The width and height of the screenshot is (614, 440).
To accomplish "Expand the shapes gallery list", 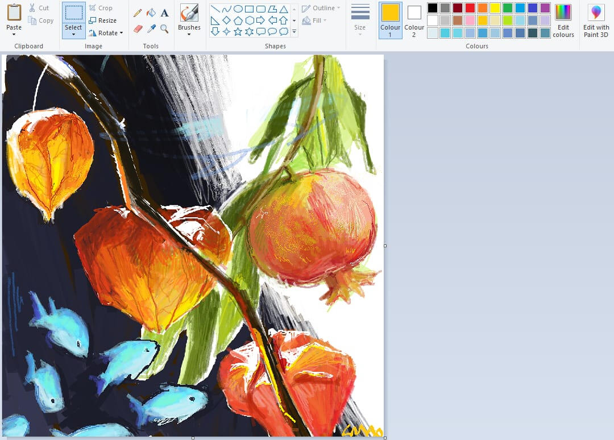I will [294, 32].
